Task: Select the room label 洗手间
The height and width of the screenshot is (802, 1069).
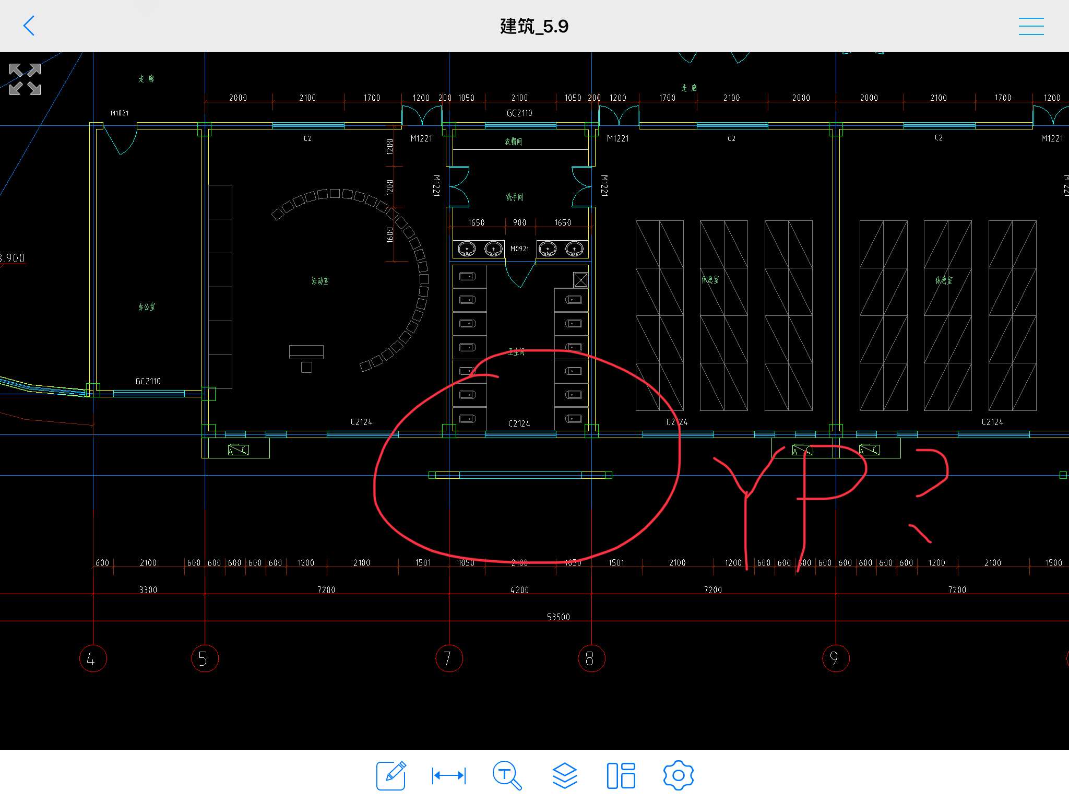Action: (515, 197)
